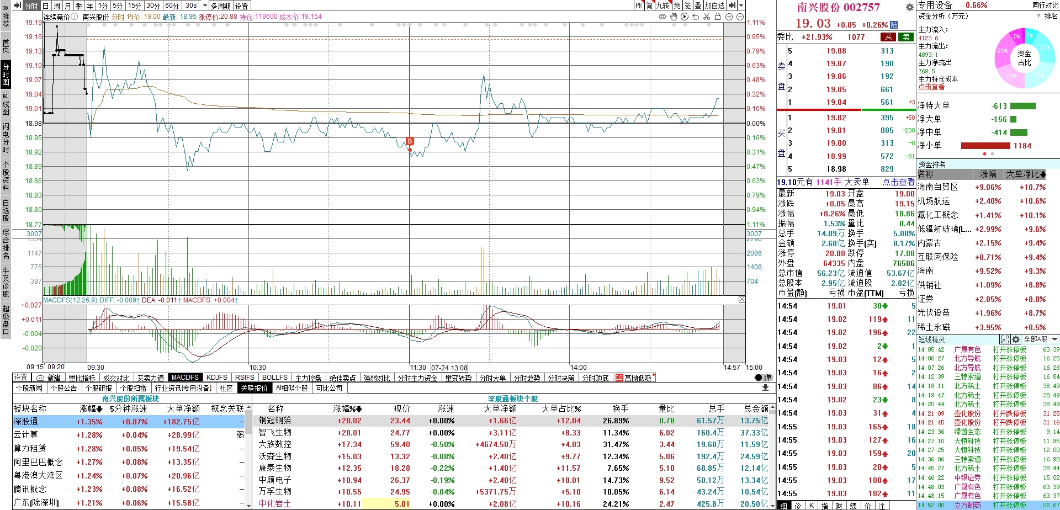Sort board list by 涨幅 column
This screenshot has width=1060, height=510.
[x=91, y=409]
